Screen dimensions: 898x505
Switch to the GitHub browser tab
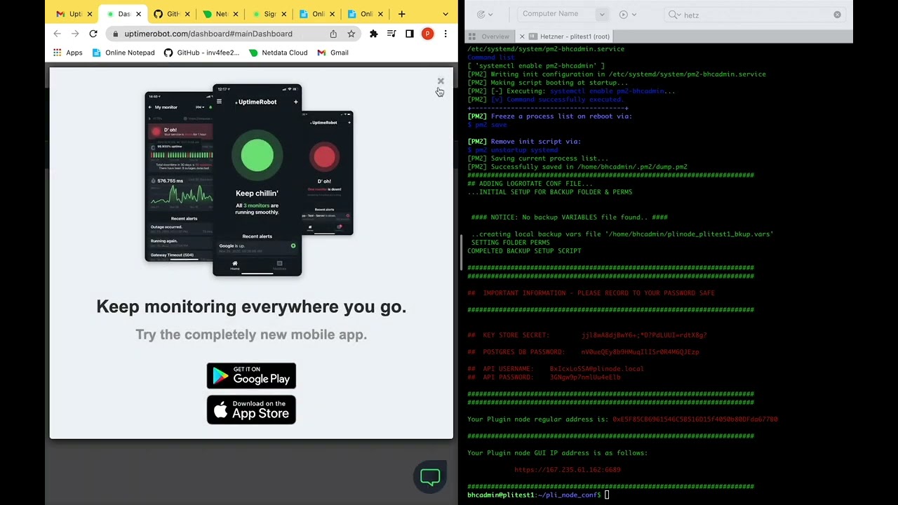click(172, 14)
